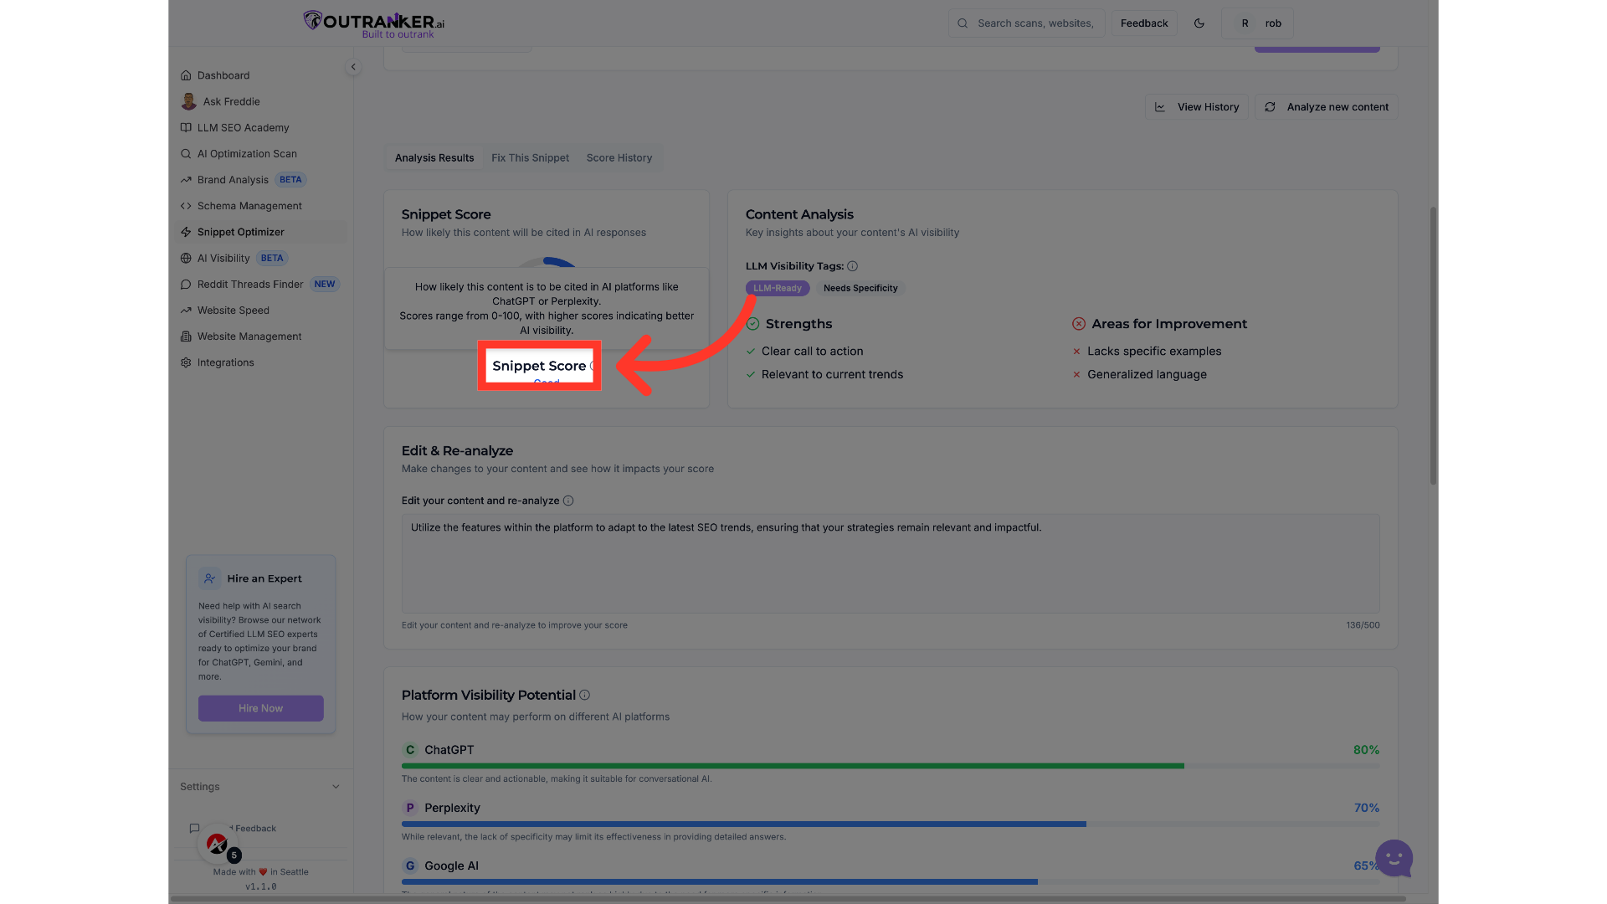Click the View History button
This screenshot has width=1607, height=904.
[x=1197, y=107]
